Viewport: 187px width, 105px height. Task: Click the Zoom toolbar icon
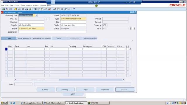click(x=58, y=9)
